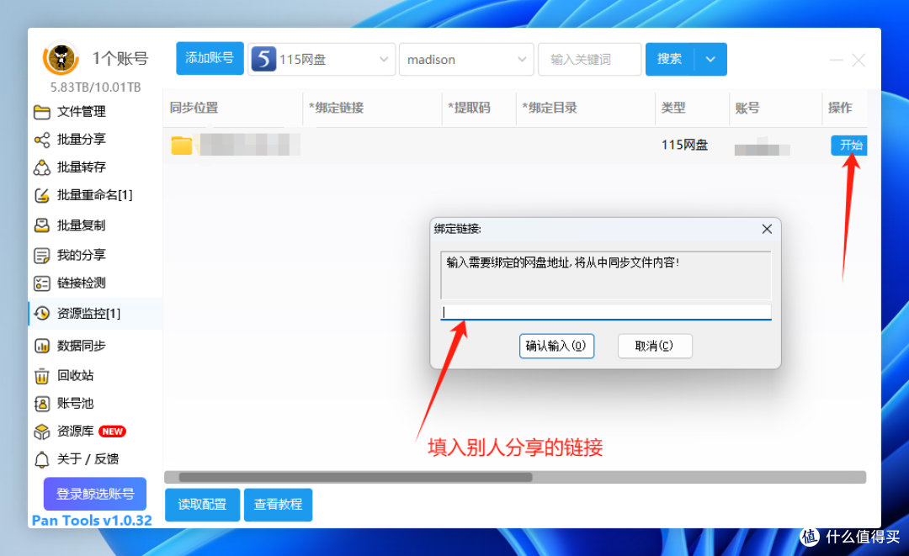Click the *绑定链接 column header
Image resolution: width=909 pixels, height=556 pixels.
coord(336,108)
